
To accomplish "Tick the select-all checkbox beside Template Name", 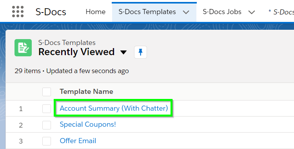I will [47, 92].
